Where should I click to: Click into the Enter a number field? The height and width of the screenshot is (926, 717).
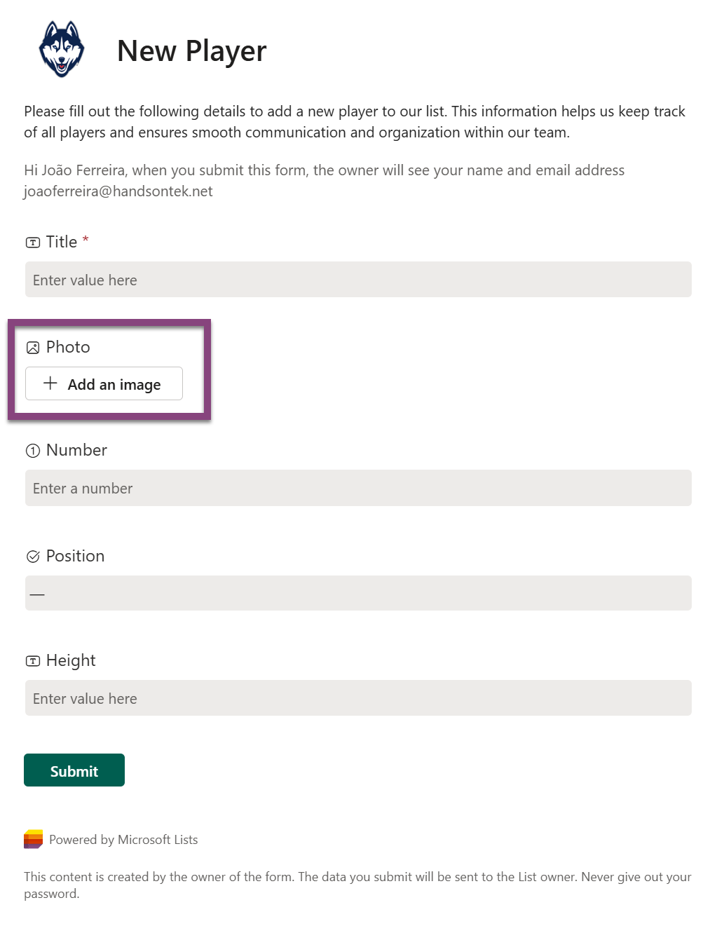(358, 488)
